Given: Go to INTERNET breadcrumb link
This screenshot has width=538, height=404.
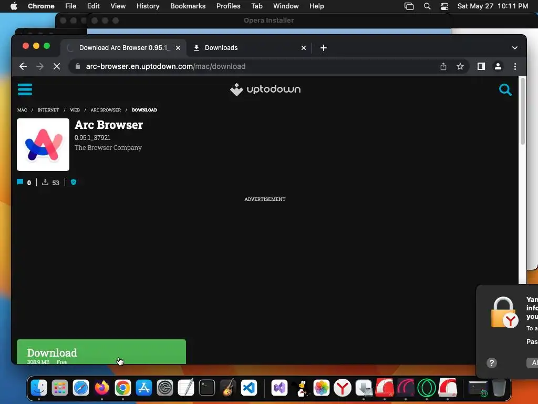Looking at the screenshot, I should tap(48, 110).
